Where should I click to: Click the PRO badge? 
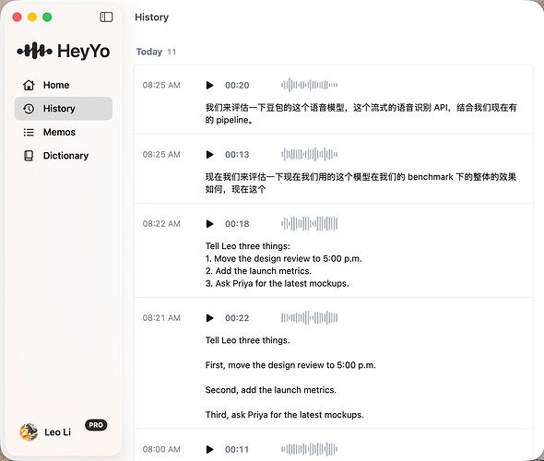click(x=96, y=425)
